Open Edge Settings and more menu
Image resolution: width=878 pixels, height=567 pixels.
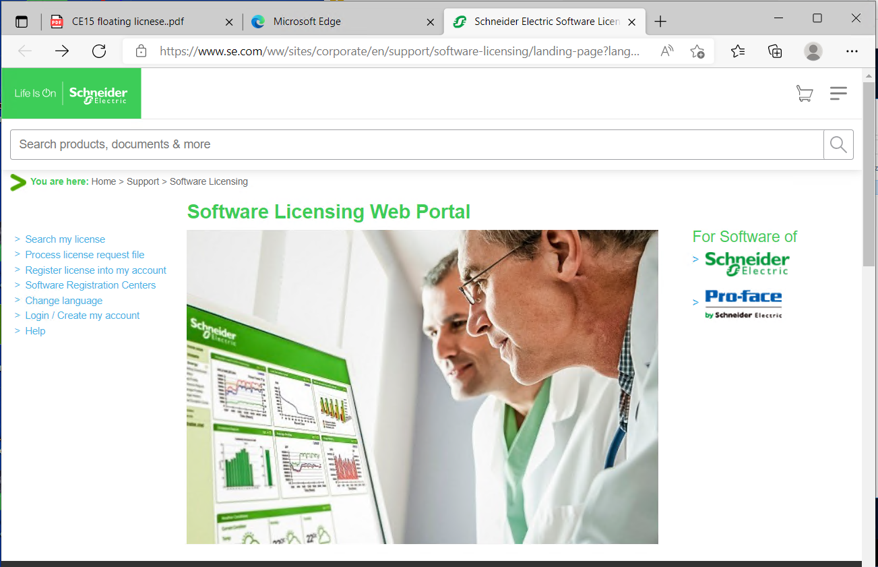pos(852,51)
